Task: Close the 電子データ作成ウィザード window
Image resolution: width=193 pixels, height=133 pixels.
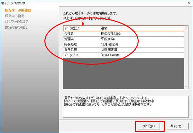Action: (x=189, y=3)
